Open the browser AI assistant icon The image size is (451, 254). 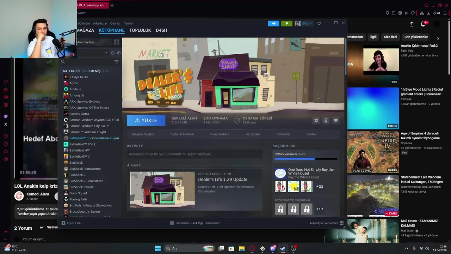(437, 13)
